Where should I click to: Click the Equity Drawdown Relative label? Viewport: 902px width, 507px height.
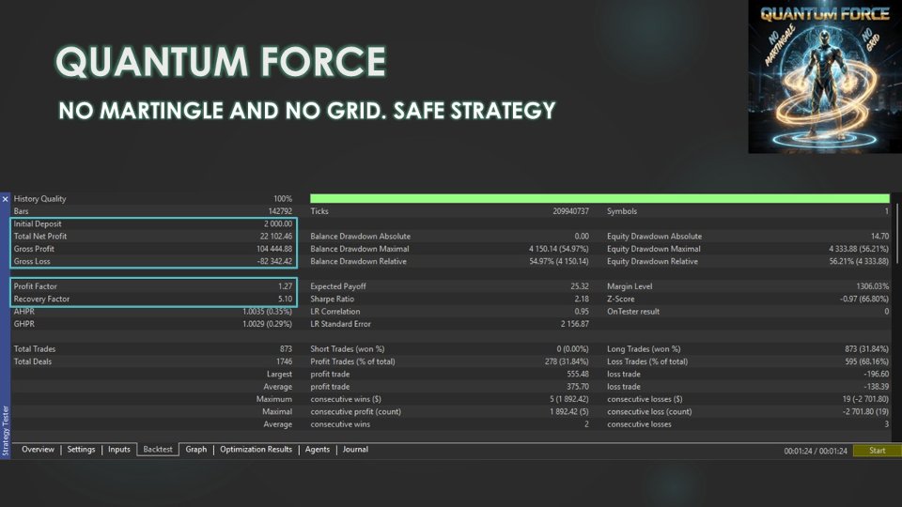tap(652, 262)
